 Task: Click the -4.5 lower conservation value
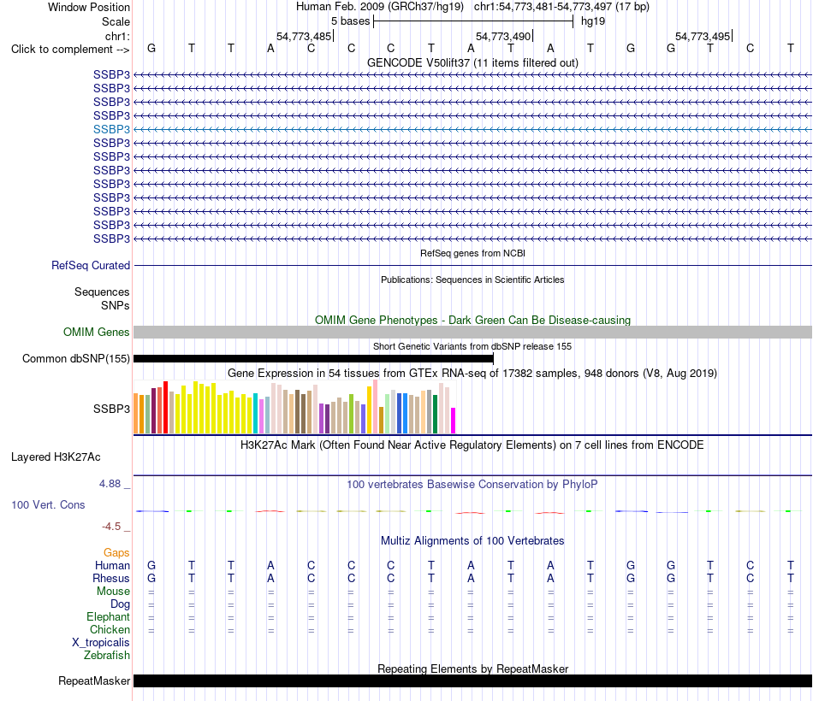click(x=111, y=527)
